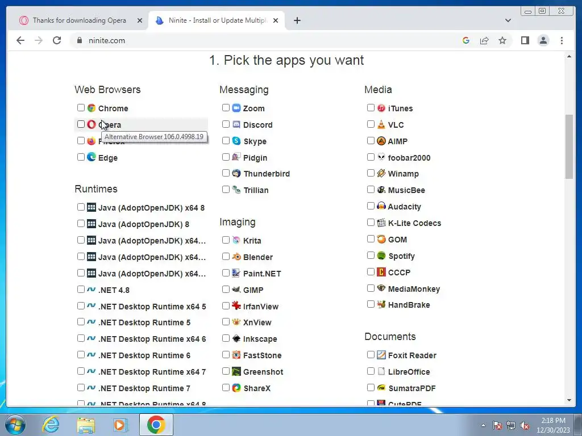Click the Edge browser icon
This screenshot has width=582, height=436.
[92, 157]
